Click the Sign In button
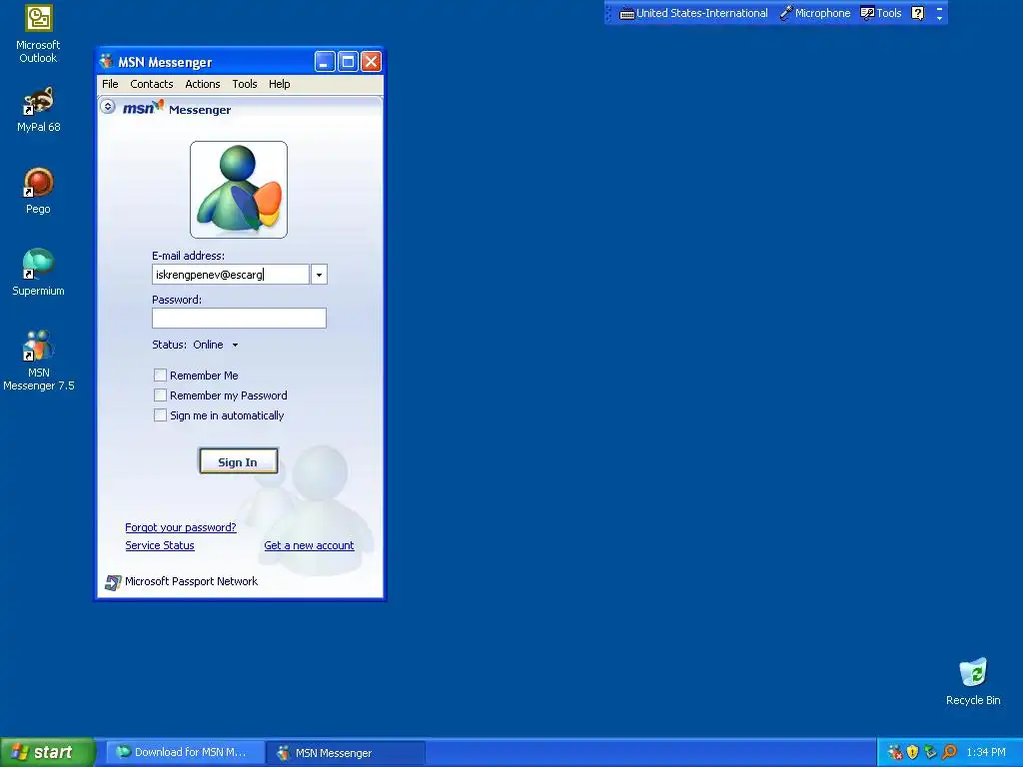Screen dimensions: 1023x767 tap(238, 461)
